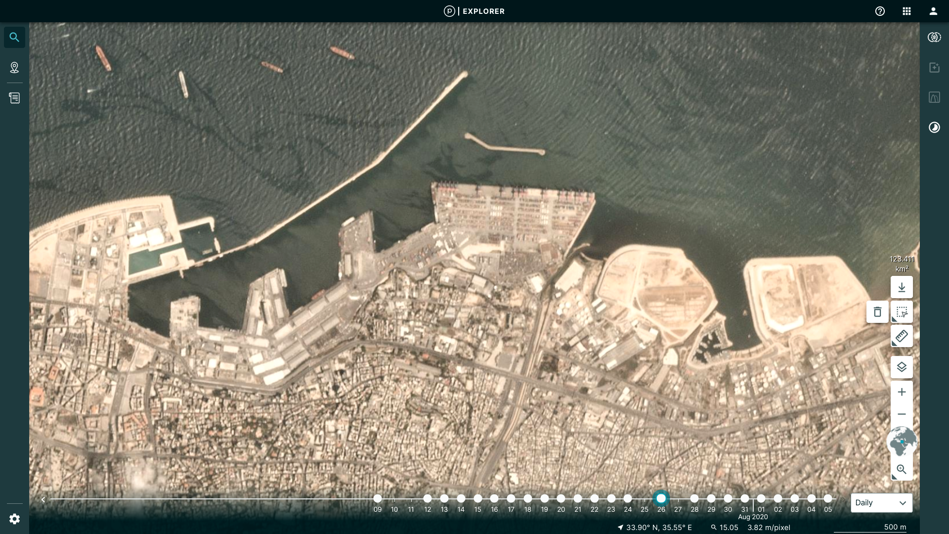Open the user account menu
Viewport: 949px width, 534px height.
(933, 11)
